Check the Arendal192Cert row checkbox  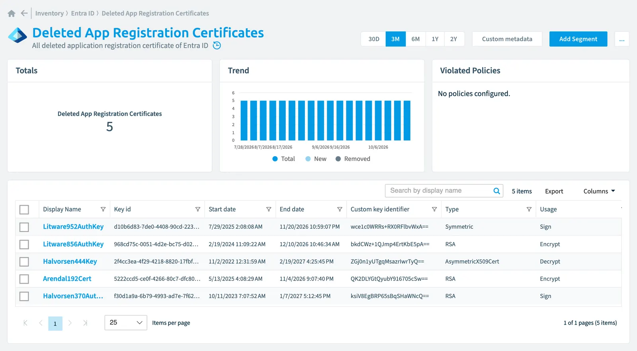click(x=24, y=279)
